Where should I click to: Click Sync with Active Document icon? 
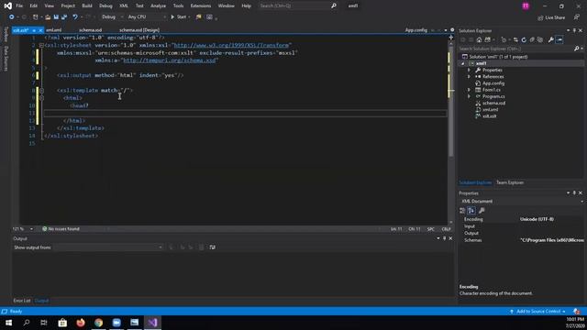coord(515,39)
